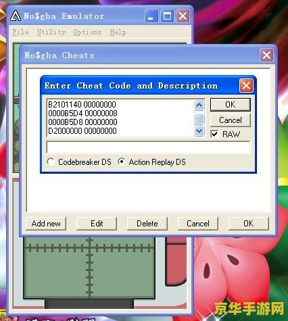Viewport: 288px width, 321px height.
Task: Select Codebreaker DS radio button
Action: (x=51, y=162)
